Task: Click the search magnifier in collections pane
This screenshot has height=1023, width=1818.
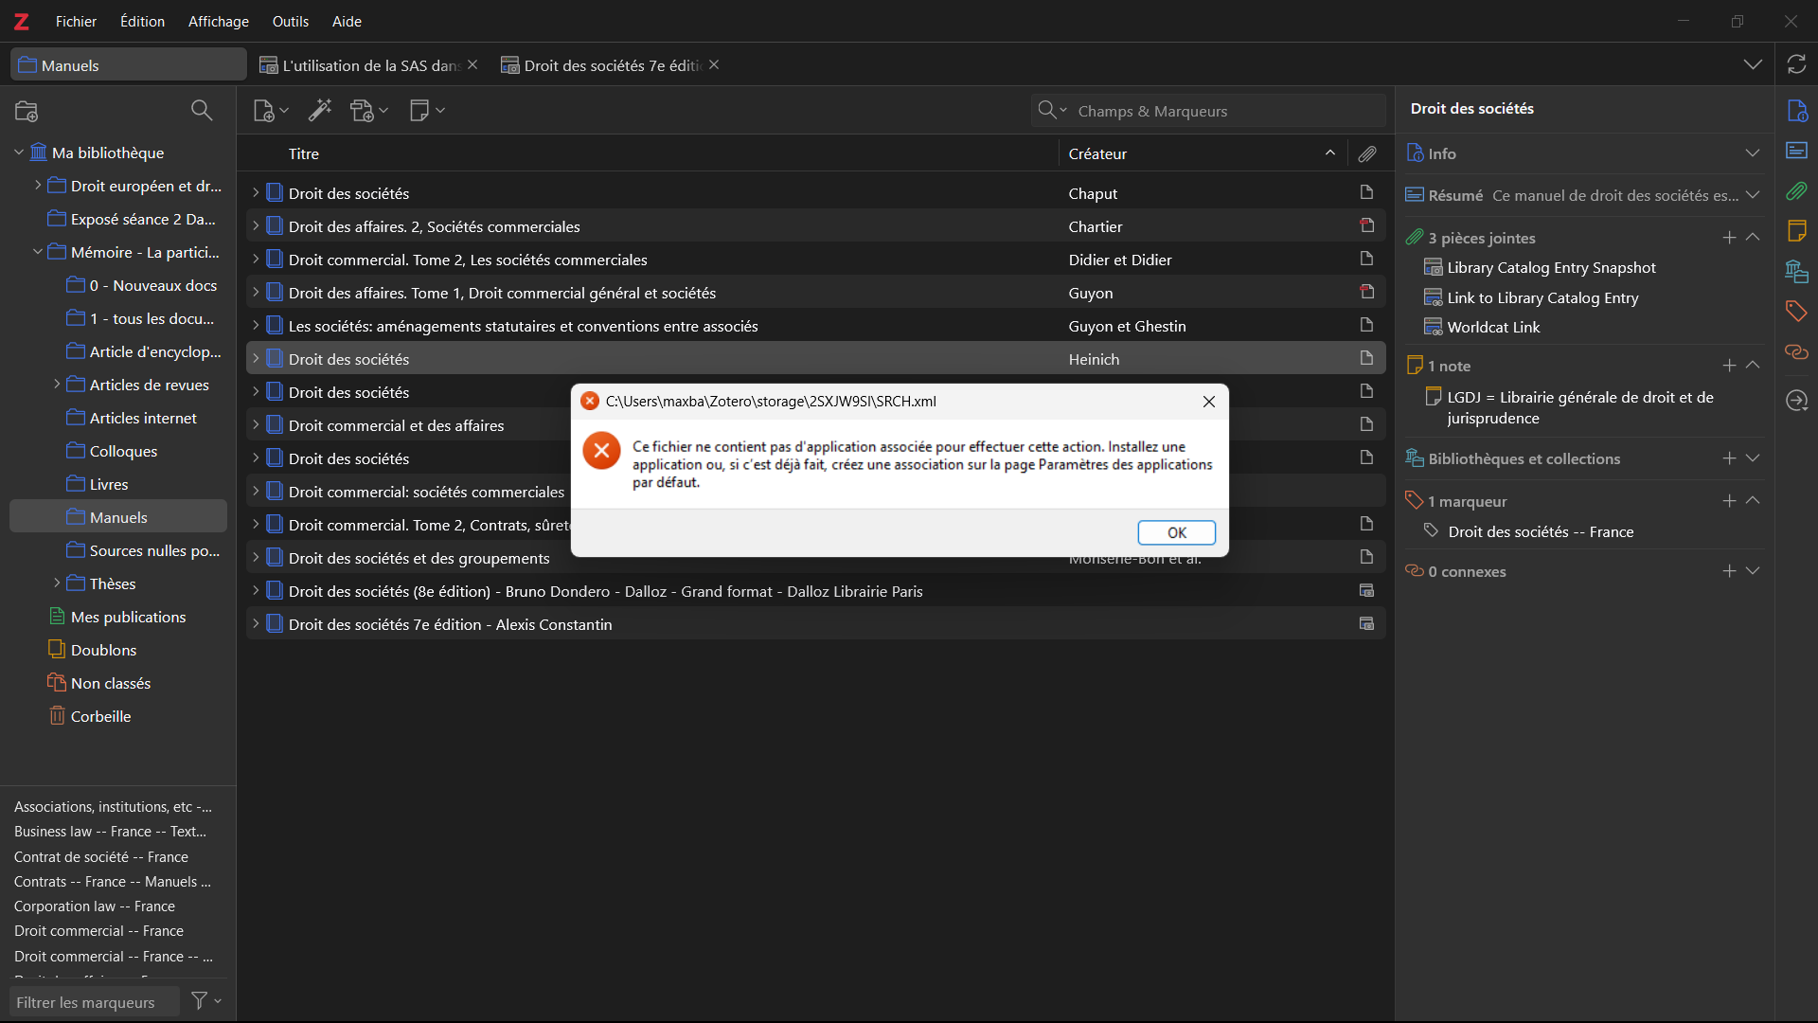Action: tap(201, 111)
